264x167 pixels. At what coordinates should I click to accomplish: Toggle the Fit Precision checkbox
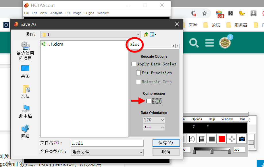click(x=138, y=73)
